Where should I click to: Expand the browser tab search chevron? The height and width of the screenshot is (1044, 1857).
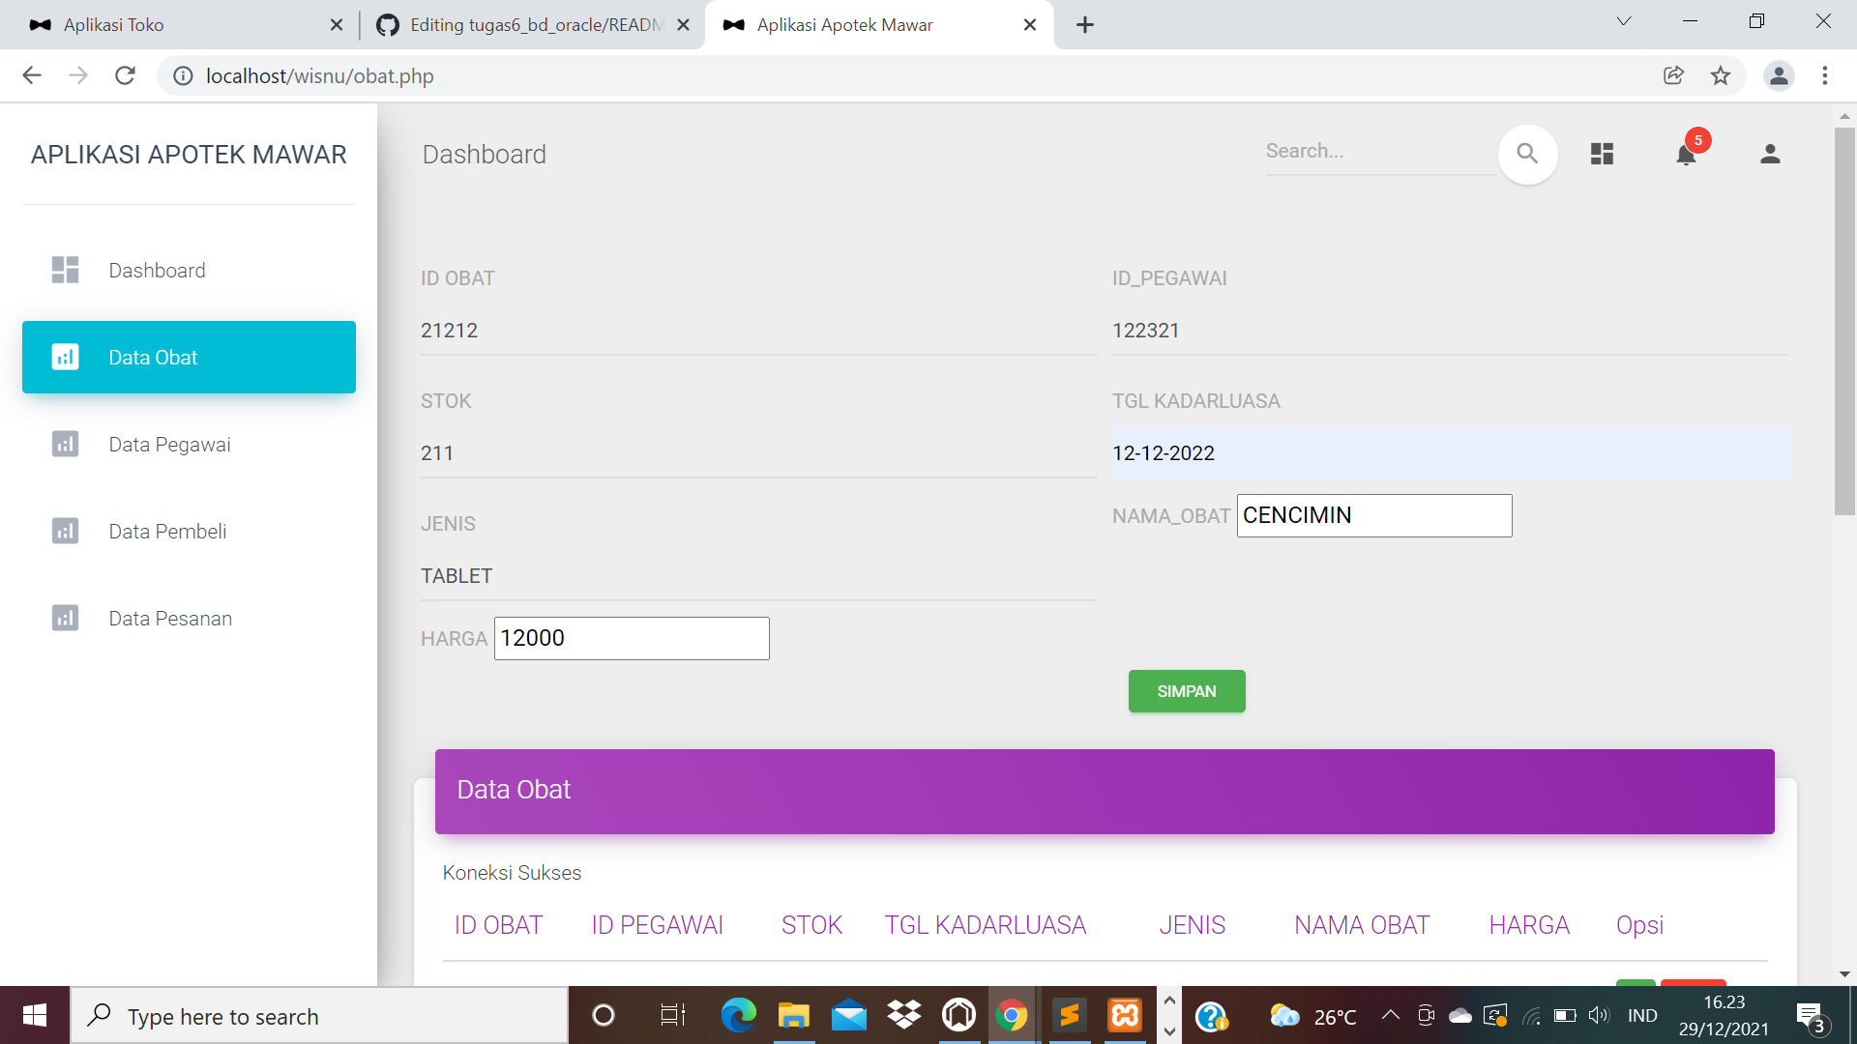click(1623, 21)
